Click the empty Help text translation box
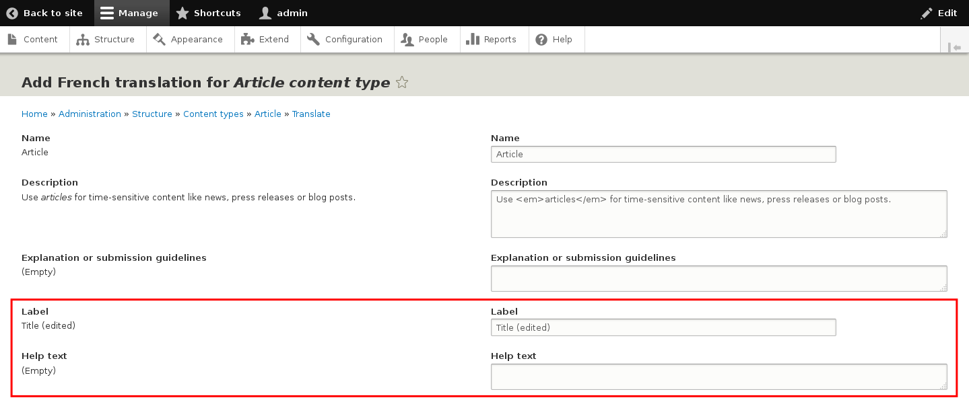 718,376
